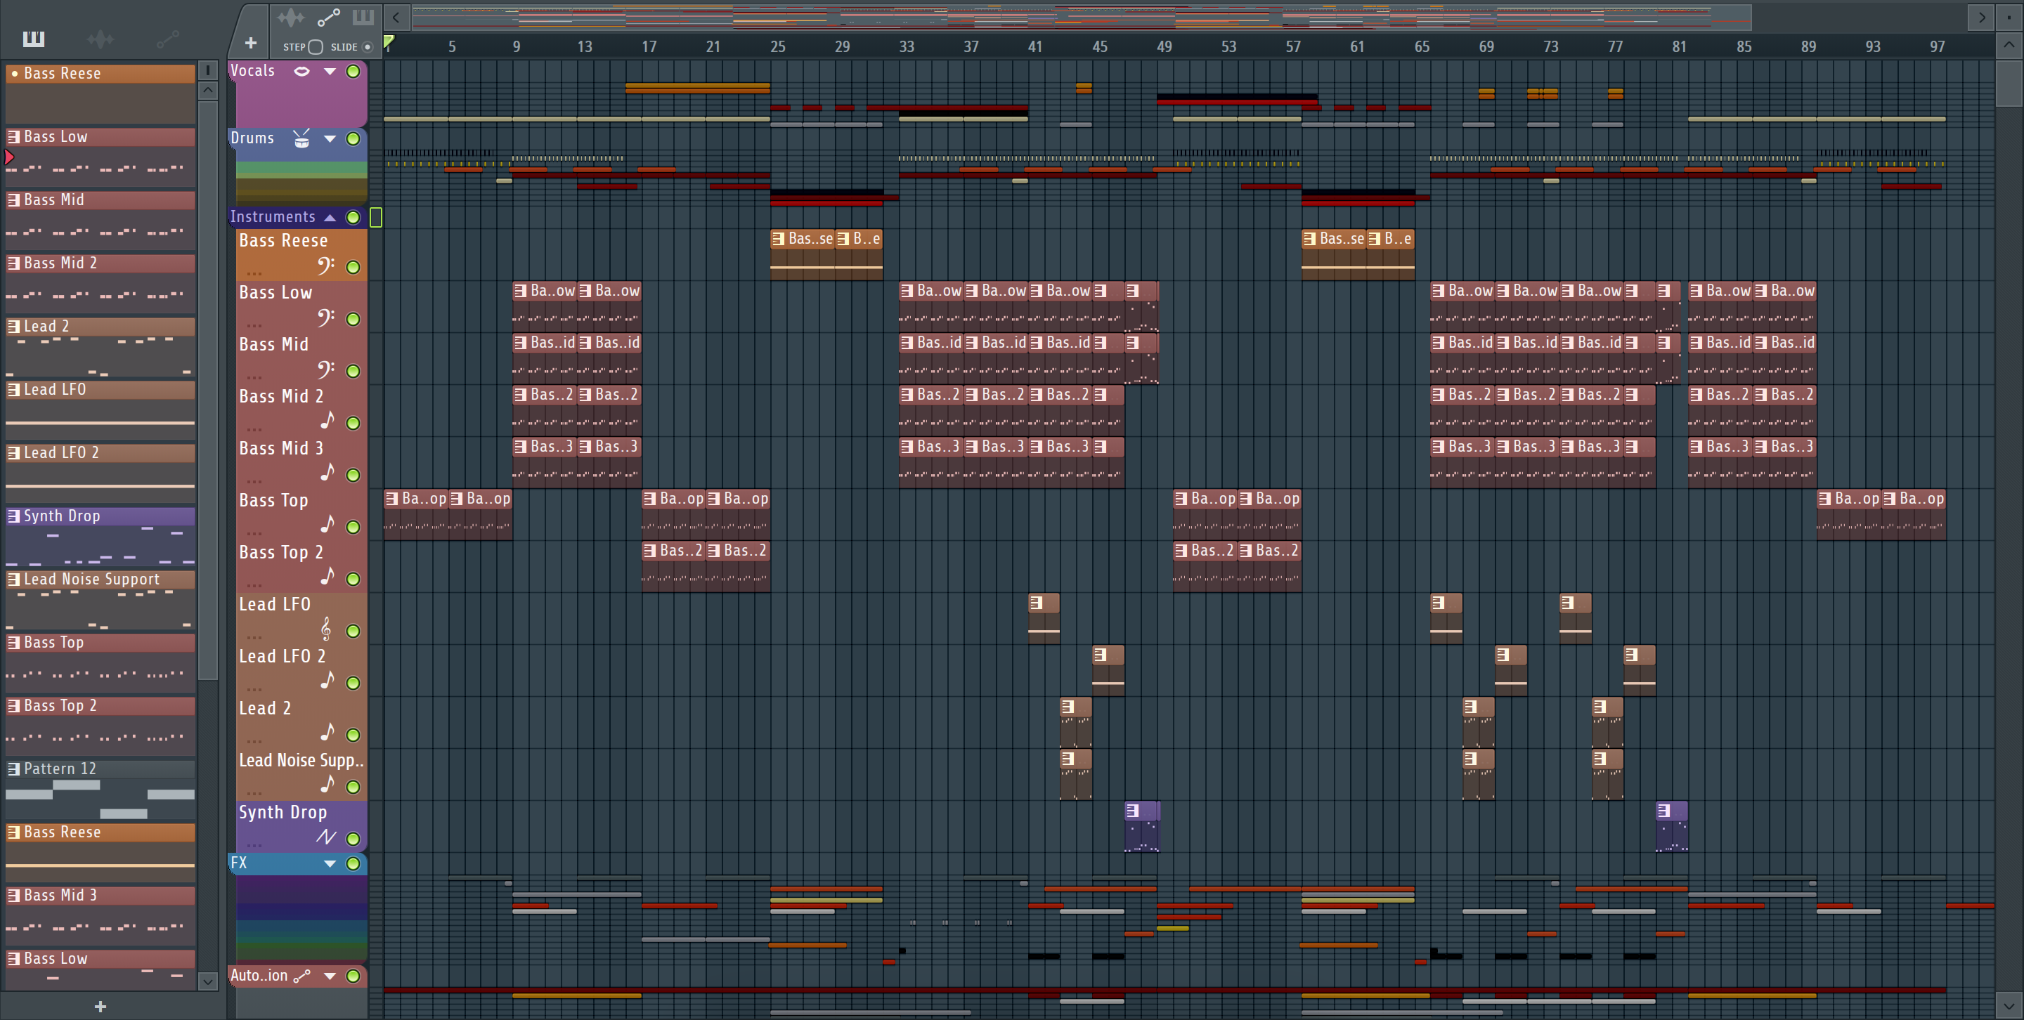The width and height of the screenshot is (2024, 1020).
Task: Mute the Instruments group
Action: [x=353, y=218]
